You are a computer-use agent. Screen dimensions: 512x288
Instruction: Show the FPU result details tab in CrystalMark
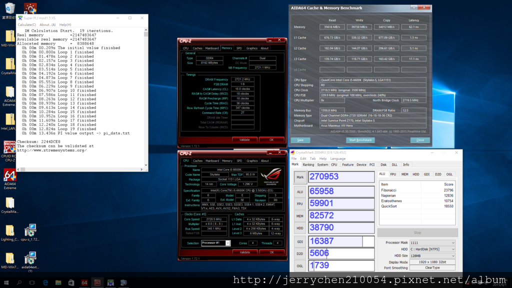(393, 174)
